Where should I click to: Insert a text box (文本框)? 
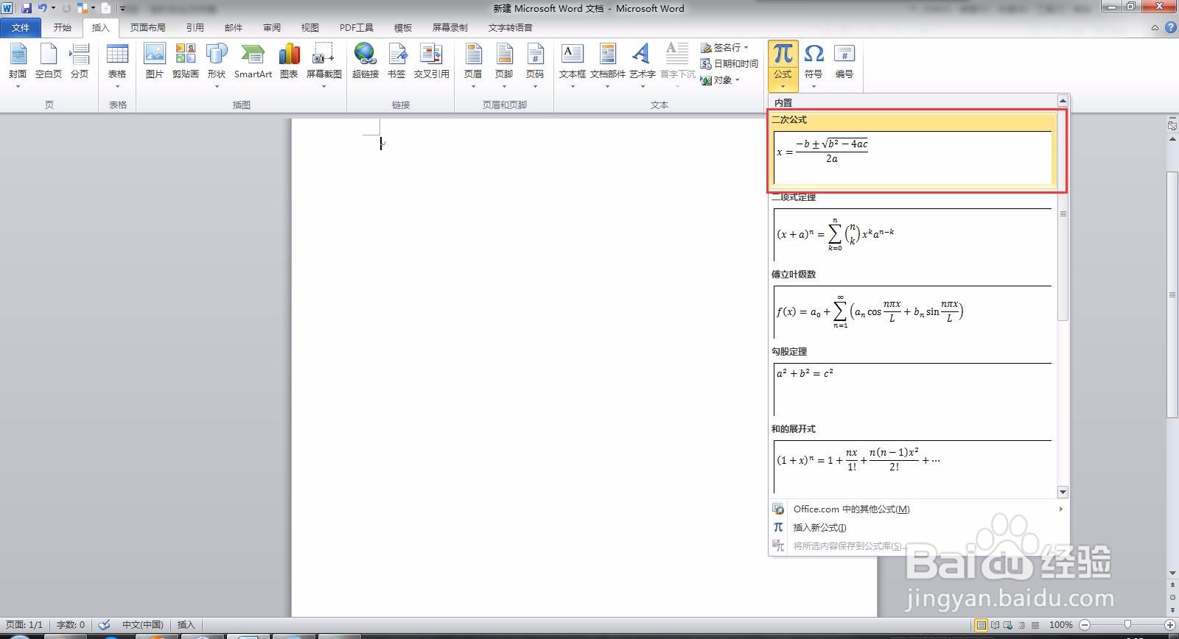click(x=573, y=65)
